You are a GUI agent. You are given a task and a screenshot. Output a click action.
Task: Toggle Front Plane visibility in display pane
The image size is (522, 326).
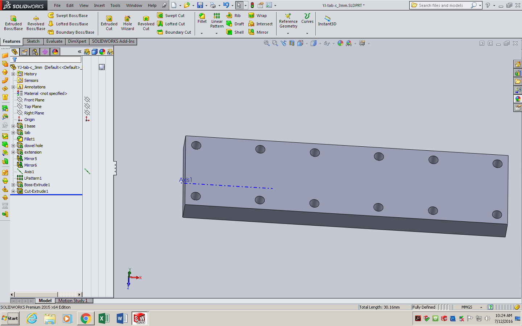[87, 100]
